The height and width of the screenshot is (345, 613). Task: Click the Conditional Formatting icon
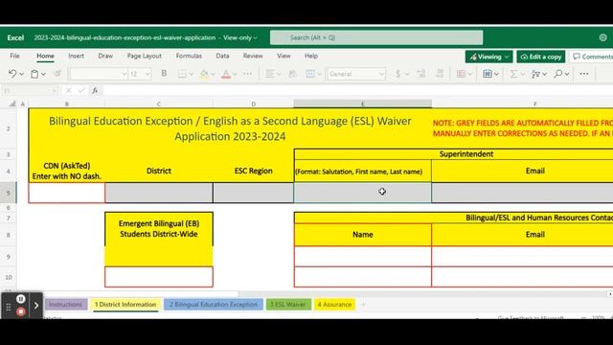[x=462, y=74]
